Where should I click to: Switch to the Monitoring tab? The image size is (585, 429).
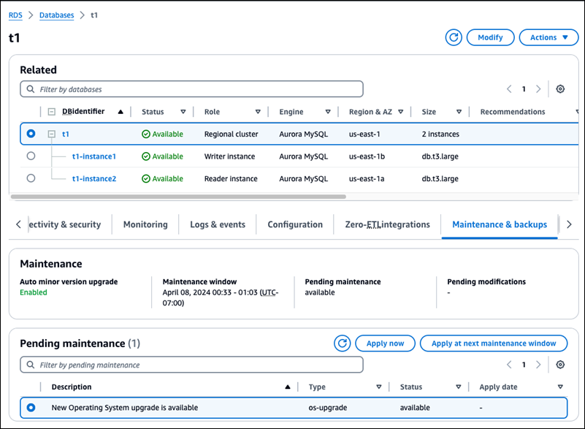[145, 224]
